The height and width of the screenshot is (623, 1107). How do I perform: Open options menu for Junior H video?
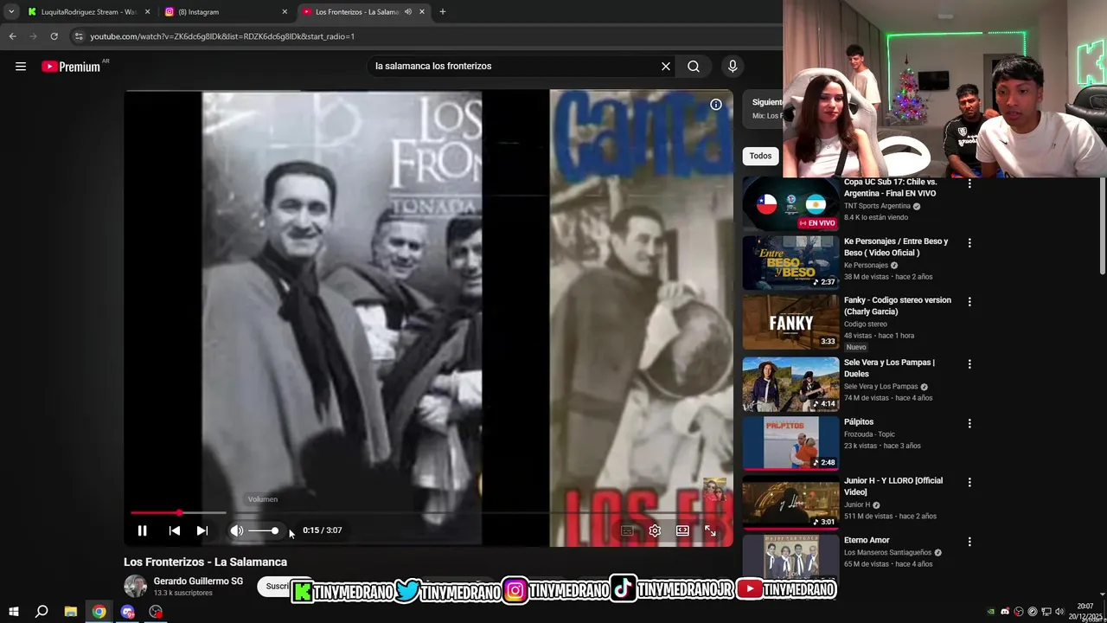pos(969,482)
